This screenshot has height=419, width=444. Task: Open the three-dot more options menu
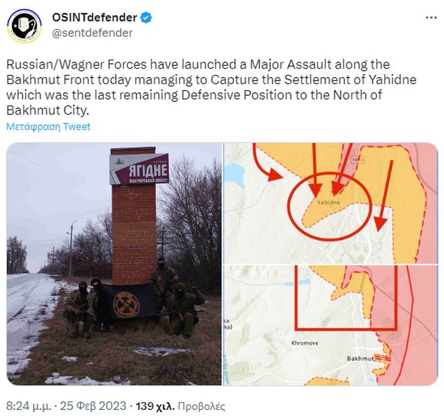432,17
